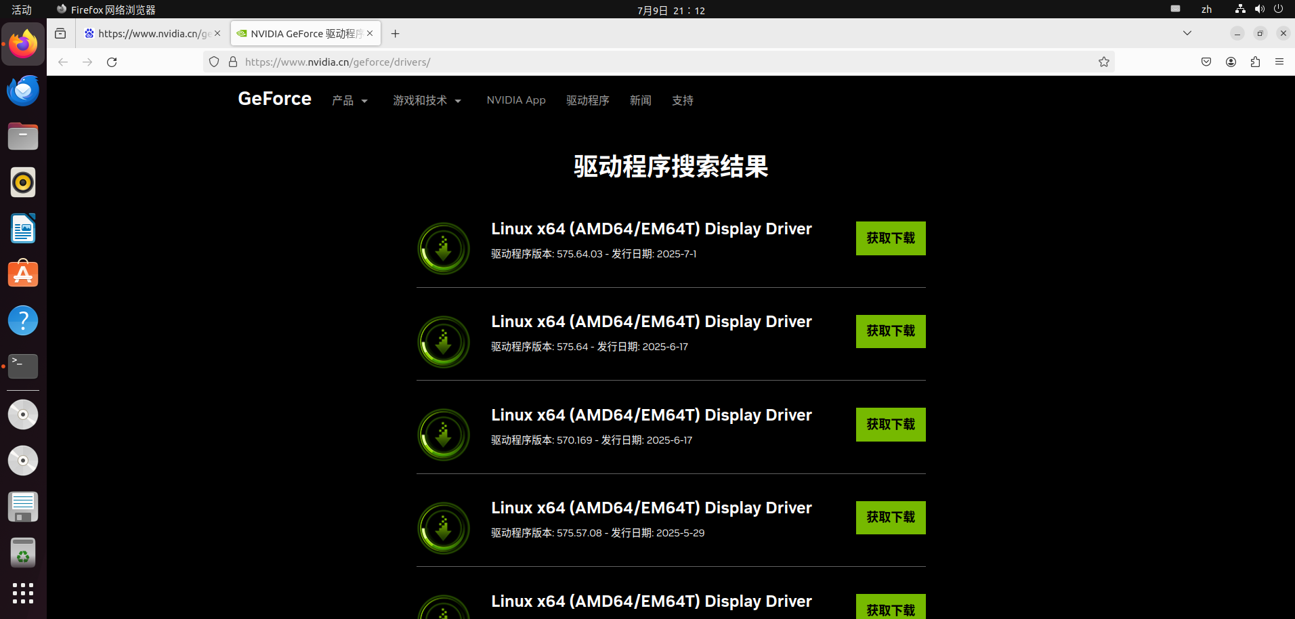Open Rhythmbox music player in the dock
The width and height of the screenshot is (1295, 619).
23,182
